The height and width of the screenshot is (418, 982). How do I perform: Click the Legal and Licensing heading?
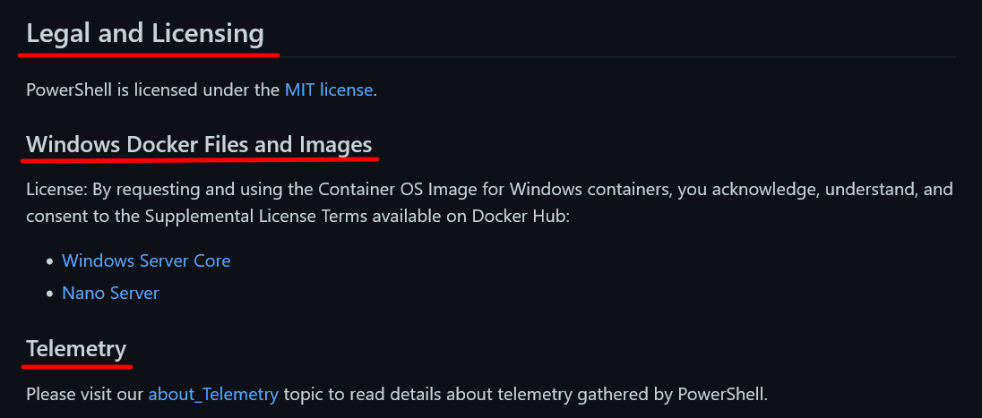click(x=145, y=34)
